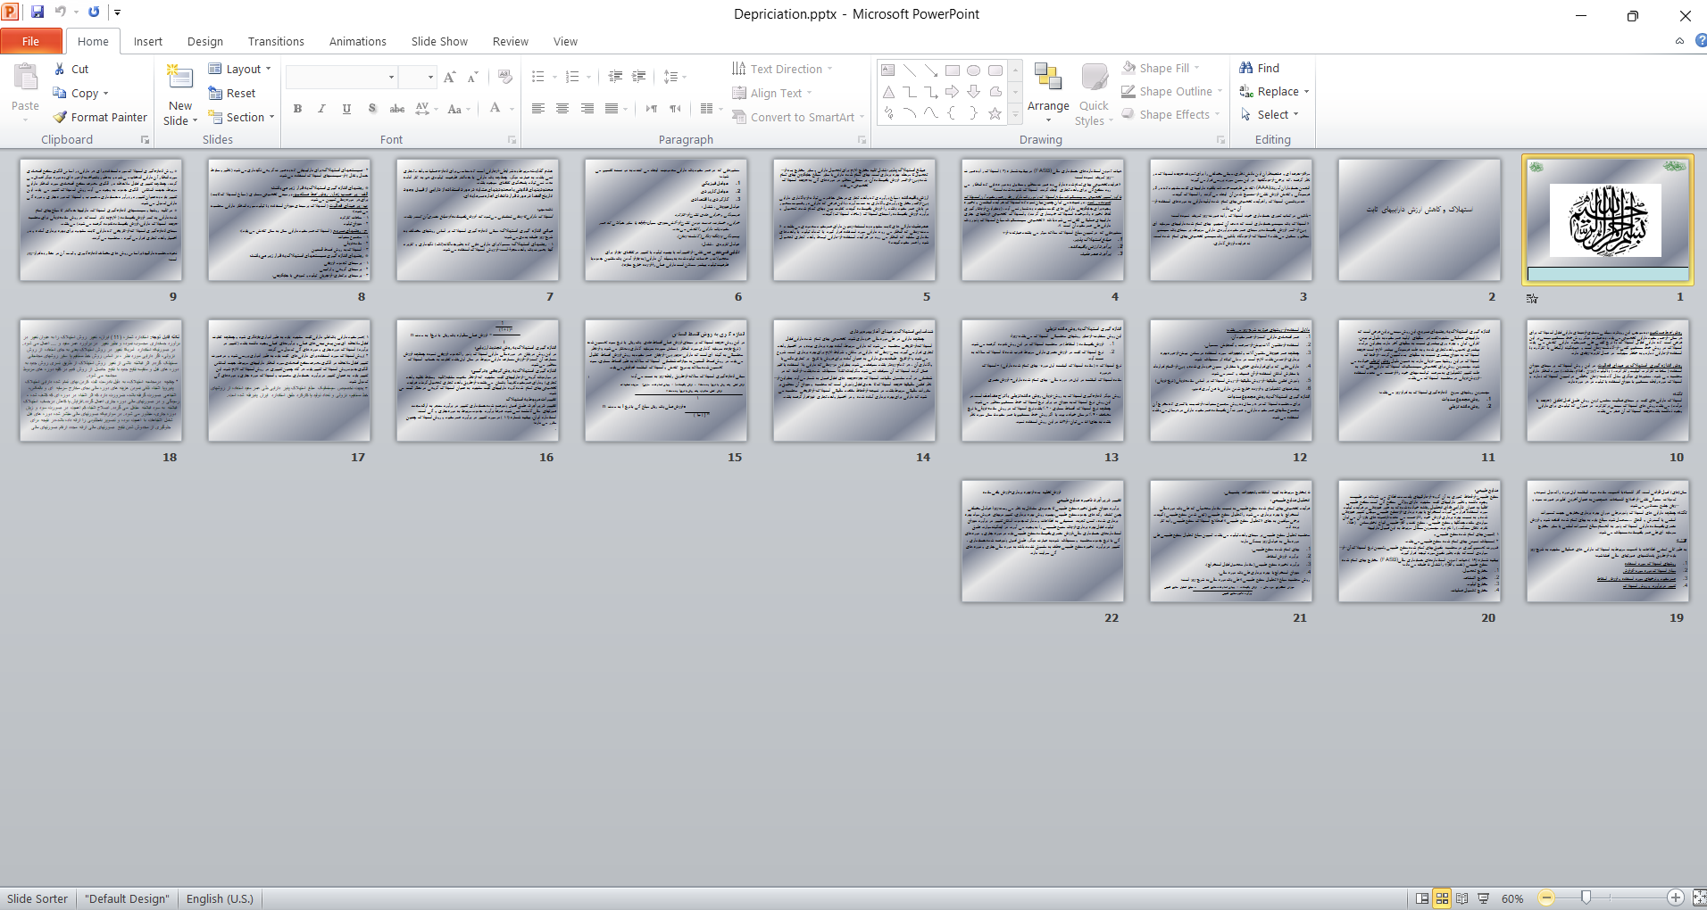Toggle Center text alignment
Image resolution: width=1707 pixels, height=910 pixels.
click(x=562, y=109)
